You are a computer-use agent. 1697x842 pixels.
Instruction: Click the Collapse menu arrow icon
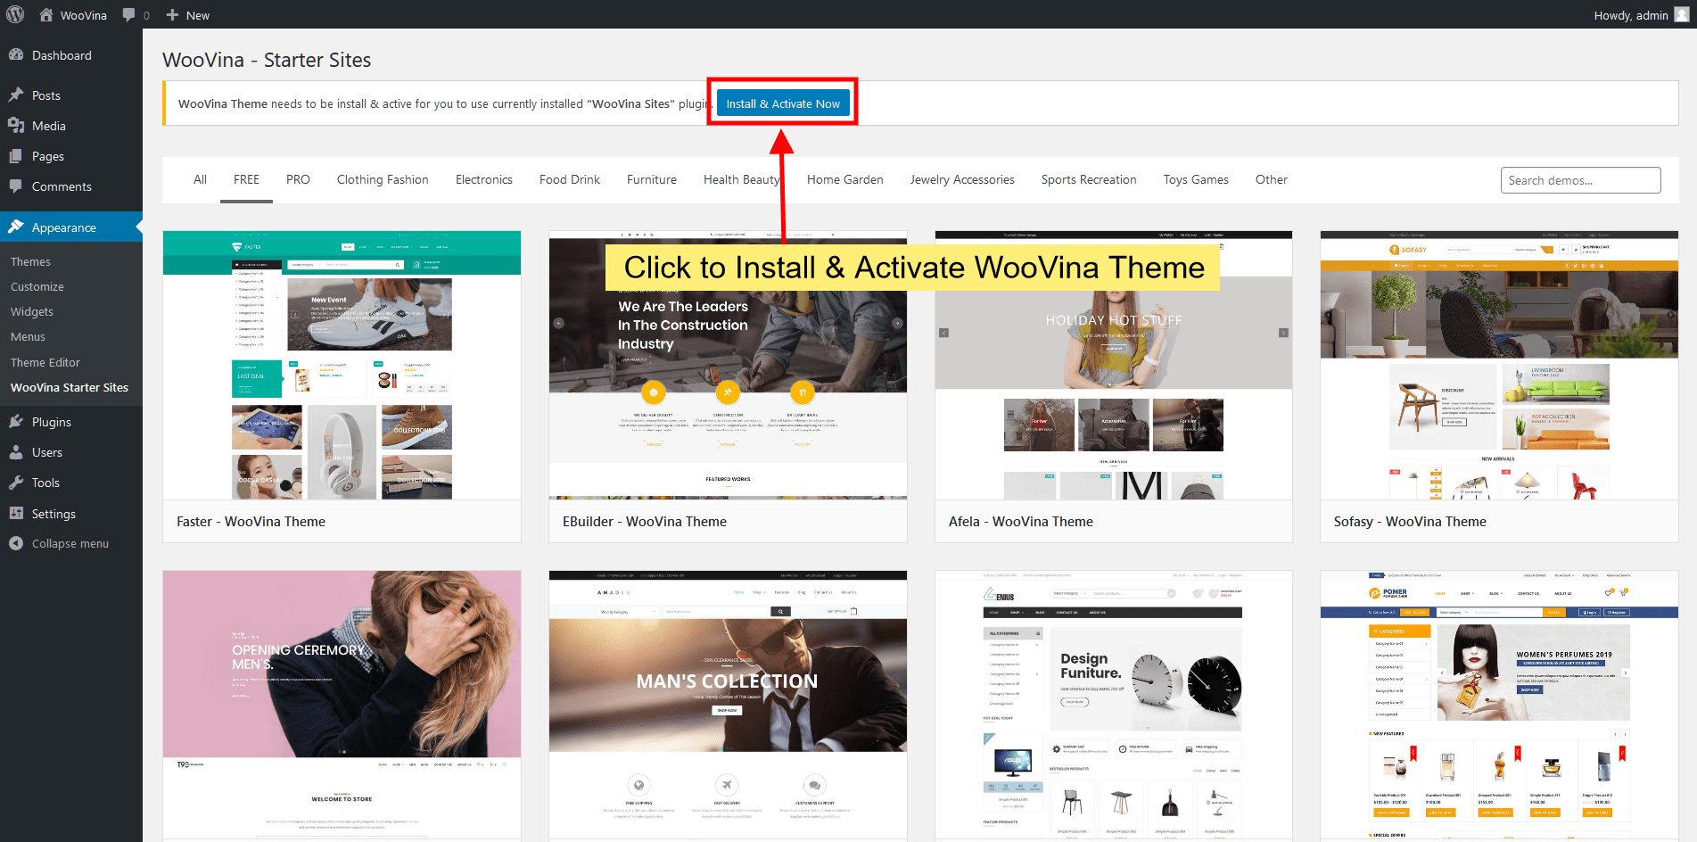(16, 543)
